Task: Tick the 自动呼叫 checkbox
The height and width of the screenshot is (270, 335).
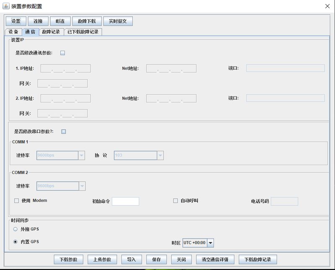Action: pos(175,201)
